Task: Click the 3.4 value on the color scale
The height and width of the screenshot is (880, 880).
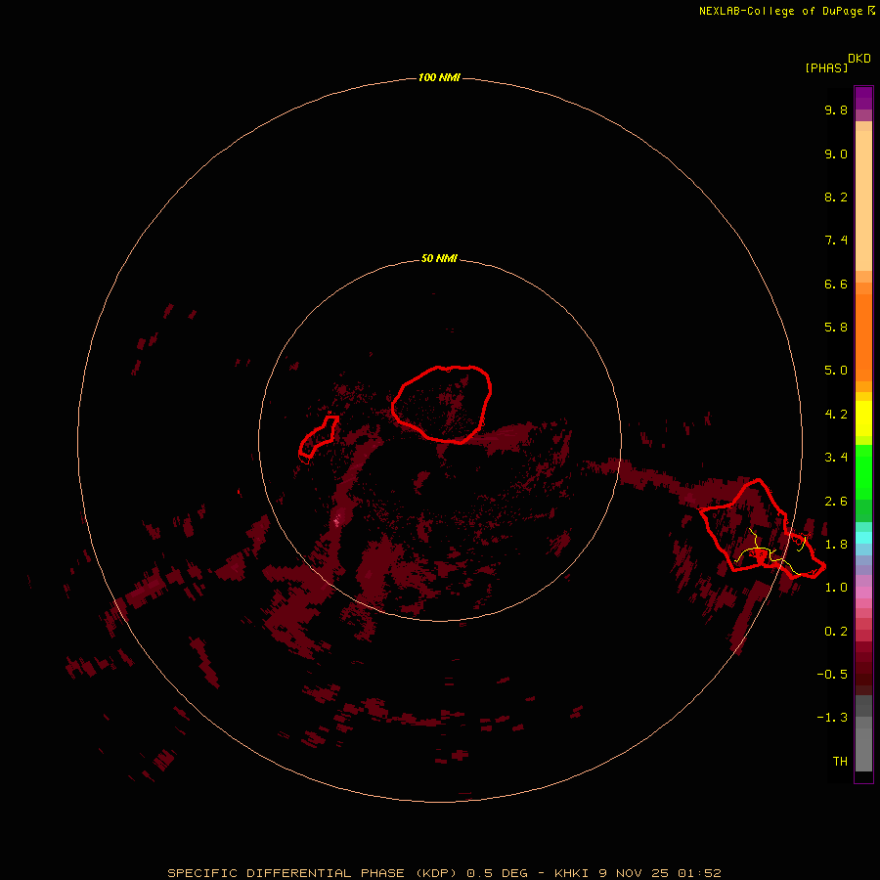Action: (x=836, y=458)
